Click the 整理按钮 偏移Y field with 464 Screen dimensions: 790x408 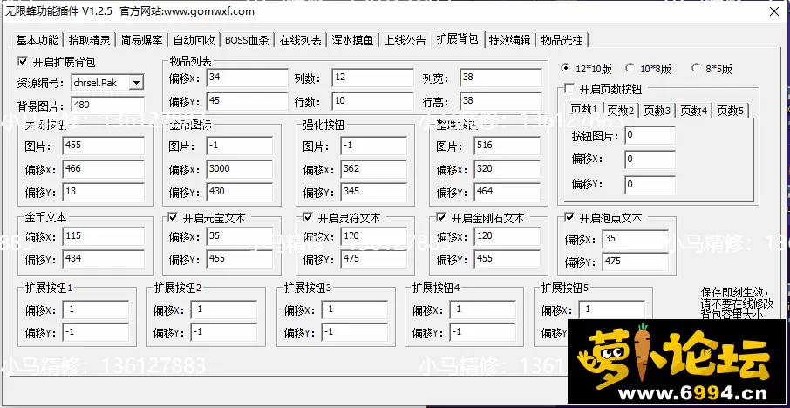[507, 192]
